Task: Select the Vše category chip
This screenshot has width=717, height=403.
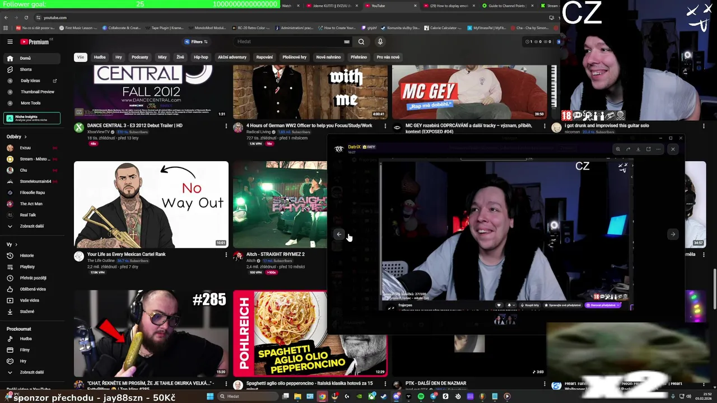Action: click(81, 57)
